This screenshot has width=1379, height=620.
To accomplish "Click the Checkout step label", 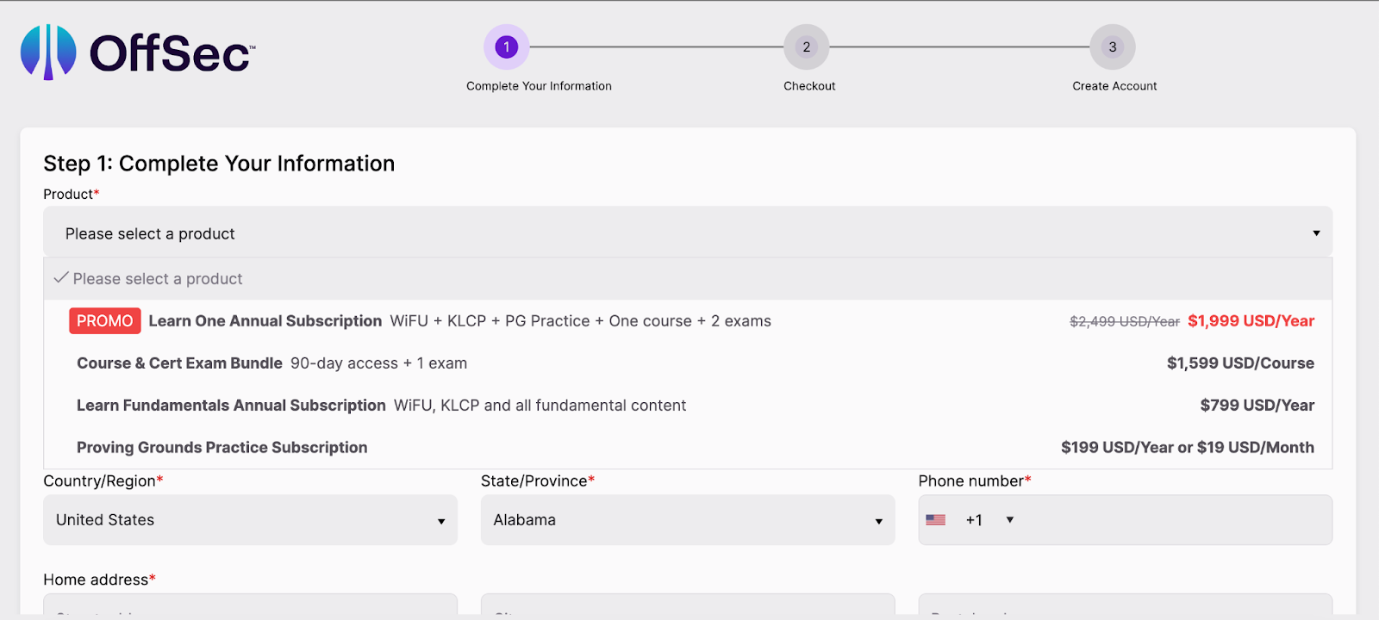I will click(x=809, y=86).
